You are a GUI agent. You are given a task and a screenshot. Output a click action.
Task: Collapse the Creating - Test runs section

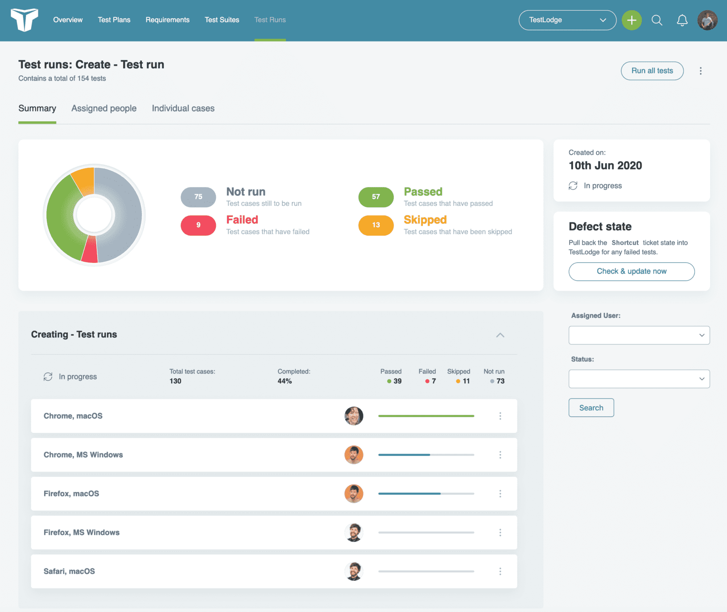[500, 335]
